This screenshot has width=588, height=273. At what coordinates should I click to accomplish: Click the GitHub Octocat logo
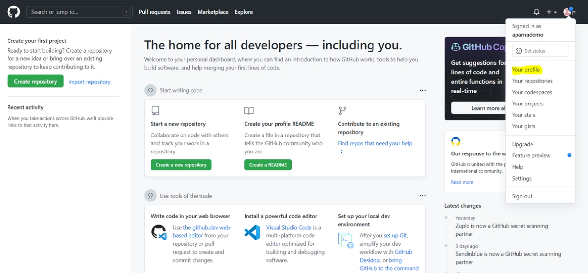pos(14,12)
